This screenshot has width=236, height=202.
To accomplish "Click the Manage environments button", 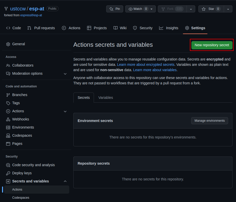I will point(209,121).
